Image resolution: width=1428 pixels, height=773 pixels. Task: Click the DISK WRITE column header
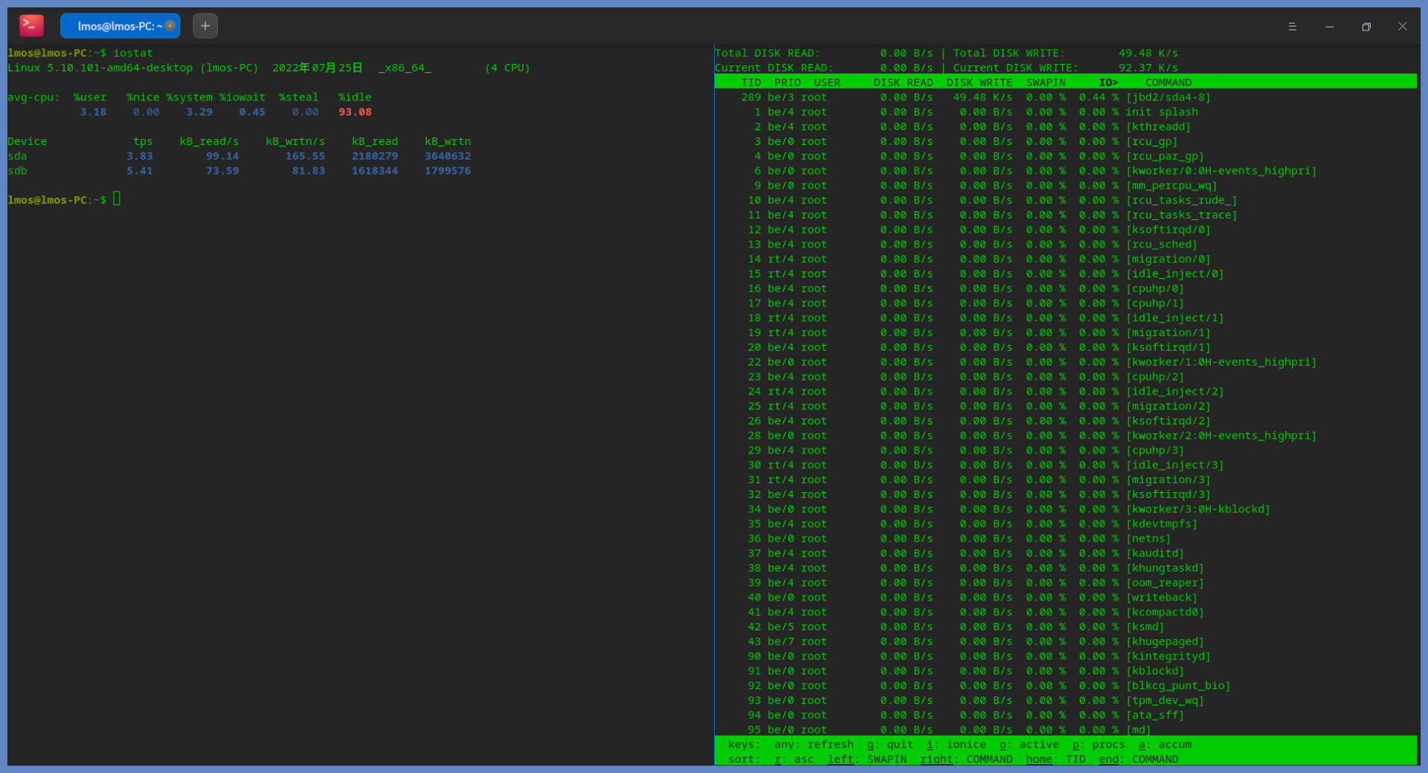[x=979, y=83]
